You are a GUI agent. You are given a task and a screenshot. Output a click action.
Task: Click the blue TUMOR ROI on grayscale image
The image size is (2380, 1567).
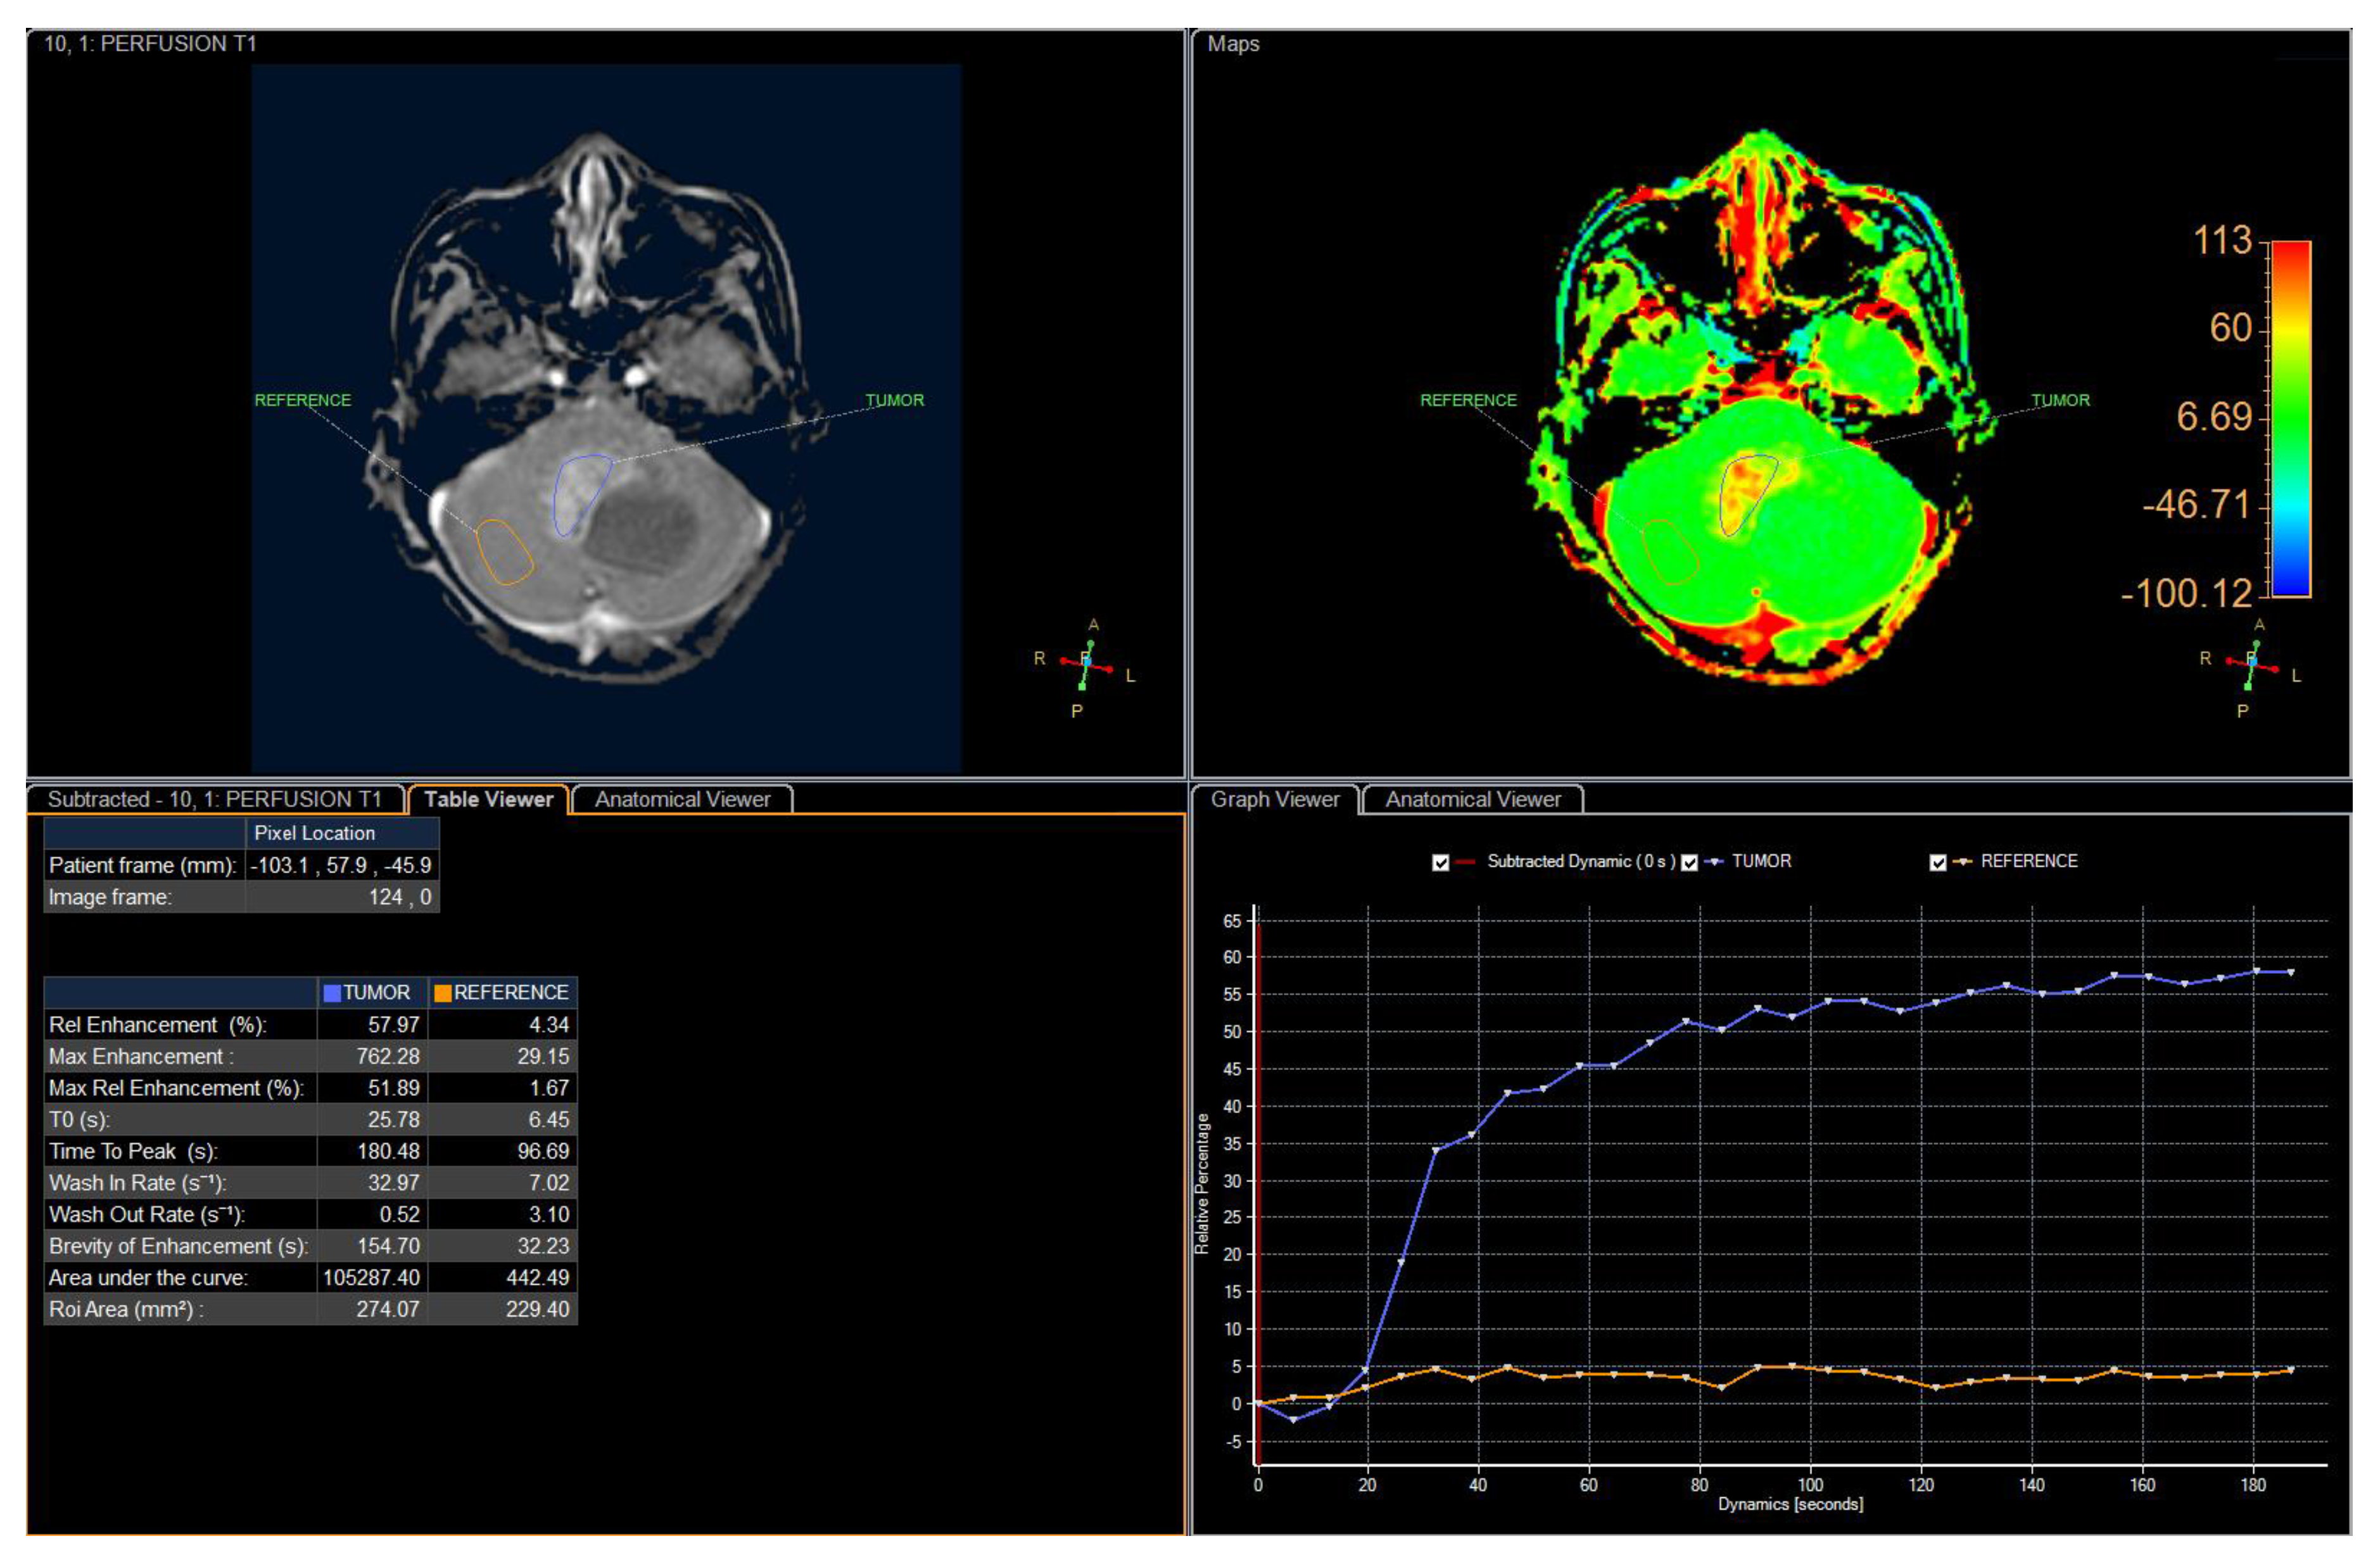(580, 493)
